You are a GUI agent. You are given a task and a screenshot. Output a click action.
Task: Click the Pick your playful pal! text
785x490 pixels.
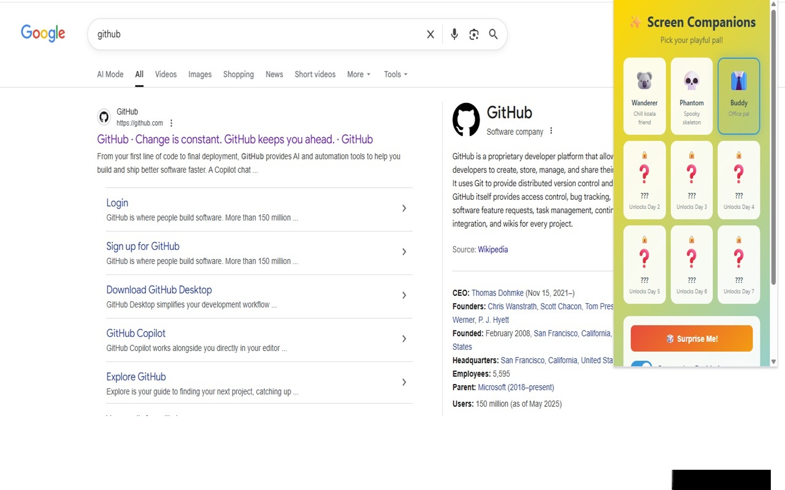coord(692,40)
